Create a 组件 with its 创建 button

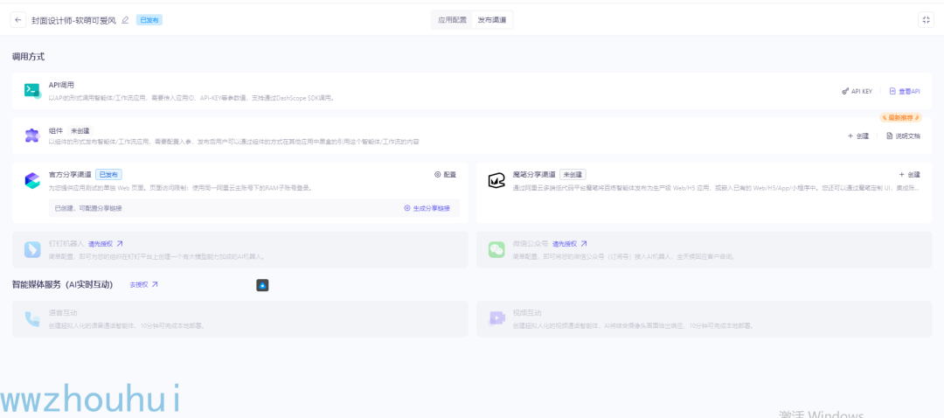click(858, 136)
